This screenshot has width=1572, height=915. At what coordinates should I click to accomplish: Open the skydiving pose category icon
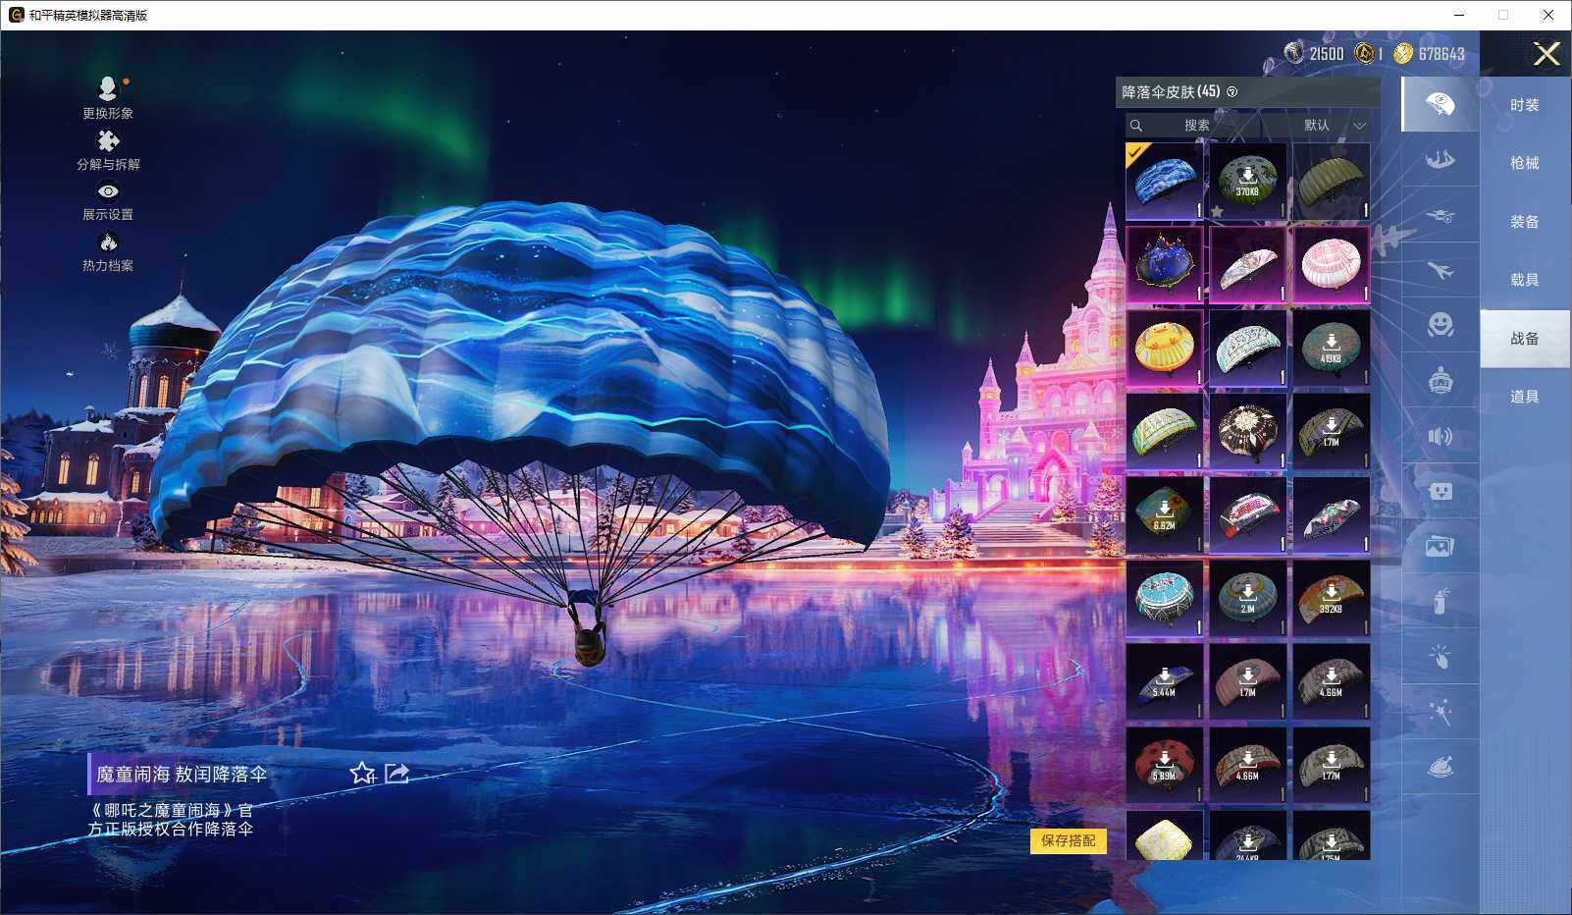1440,159
